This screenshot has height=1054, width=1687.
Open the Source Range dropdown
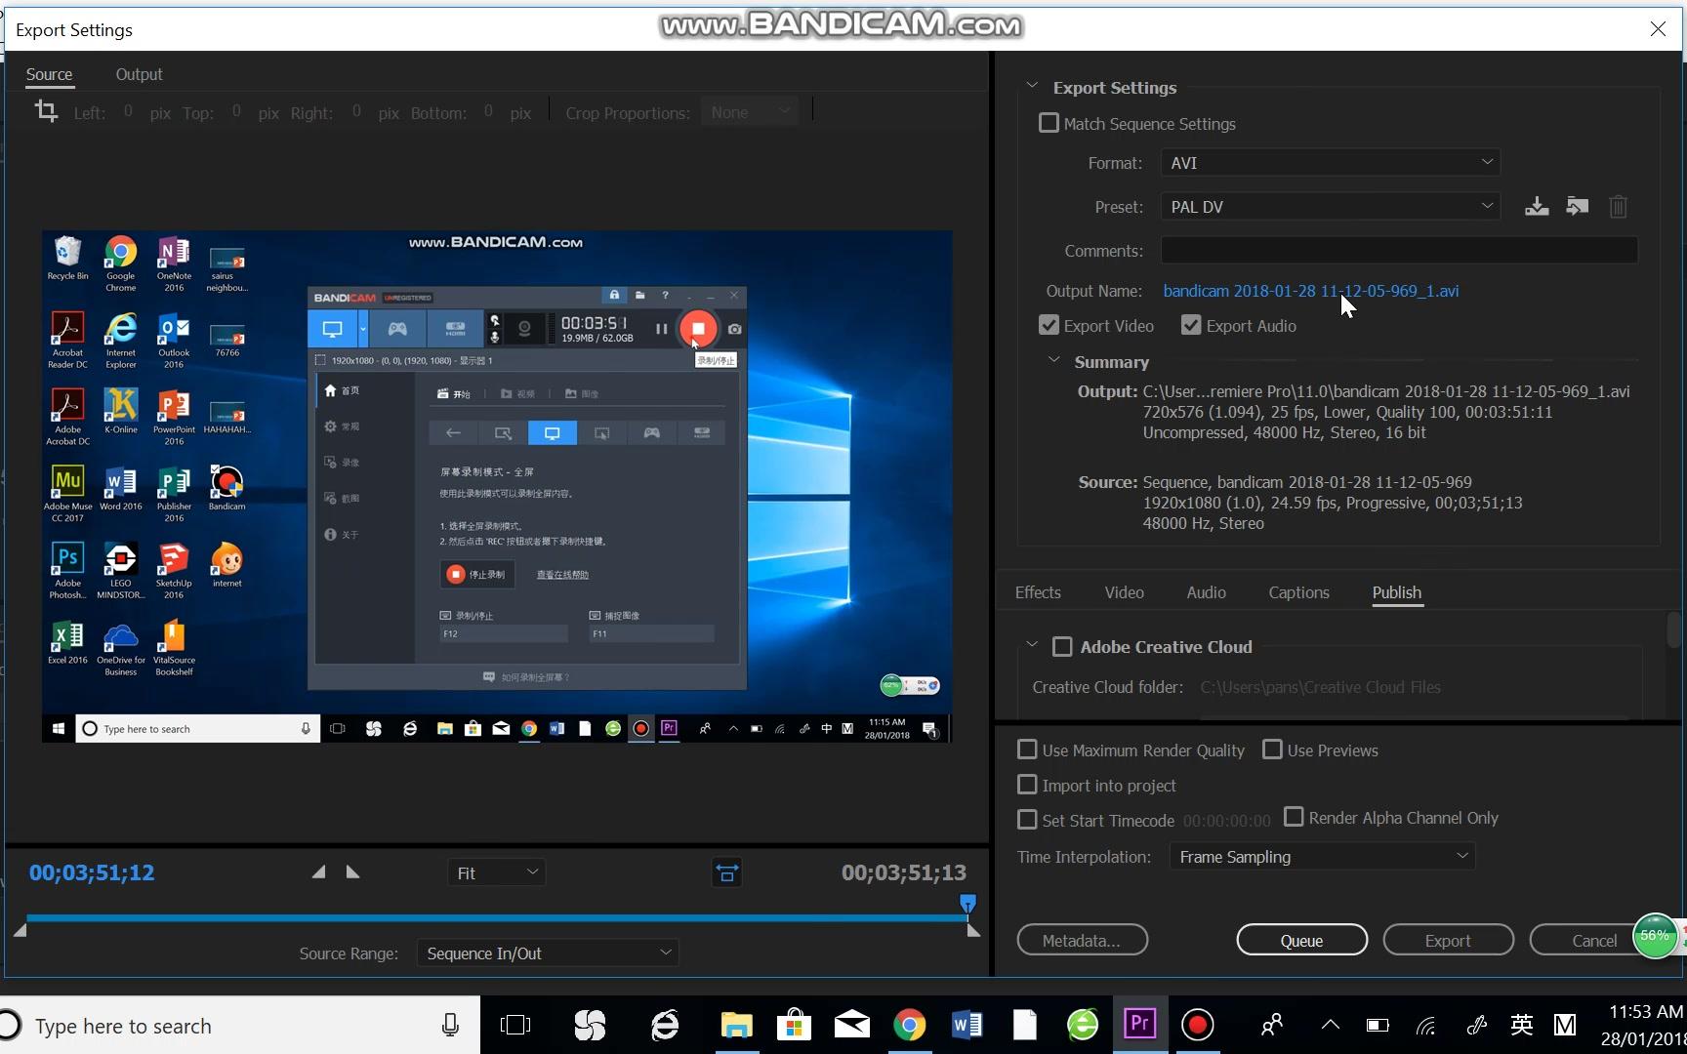point(548,953)
